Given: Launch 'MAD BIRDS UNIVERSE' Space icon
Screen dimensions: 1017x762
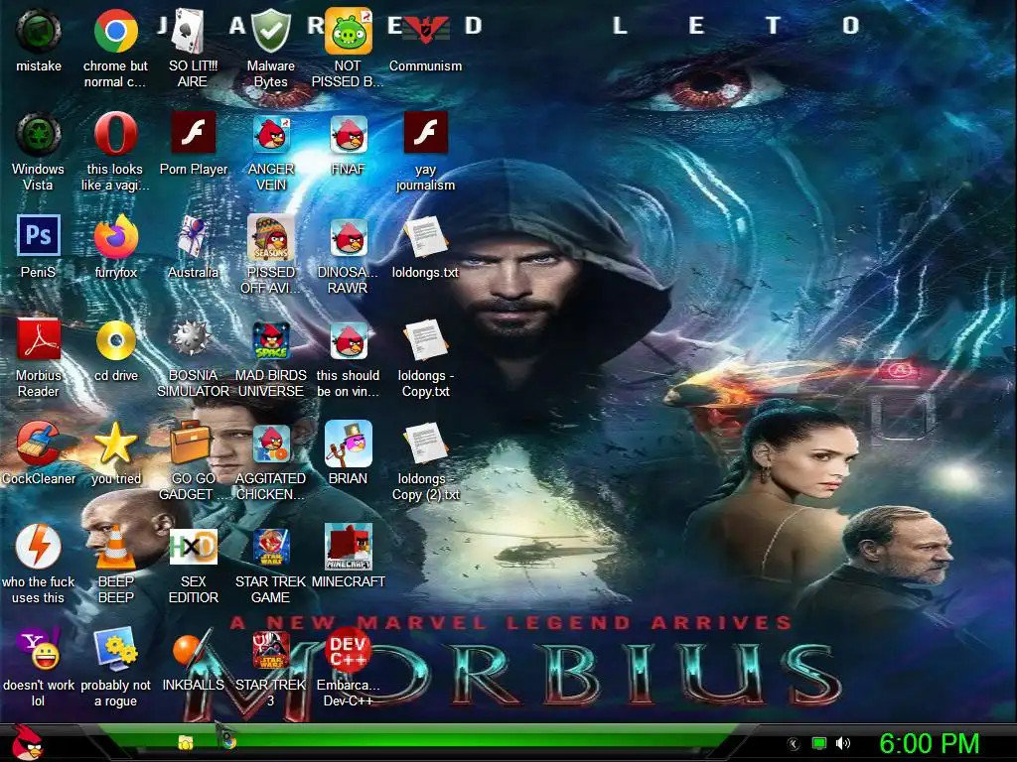Looking at the screenshot, I should click(x=270, y=340).
